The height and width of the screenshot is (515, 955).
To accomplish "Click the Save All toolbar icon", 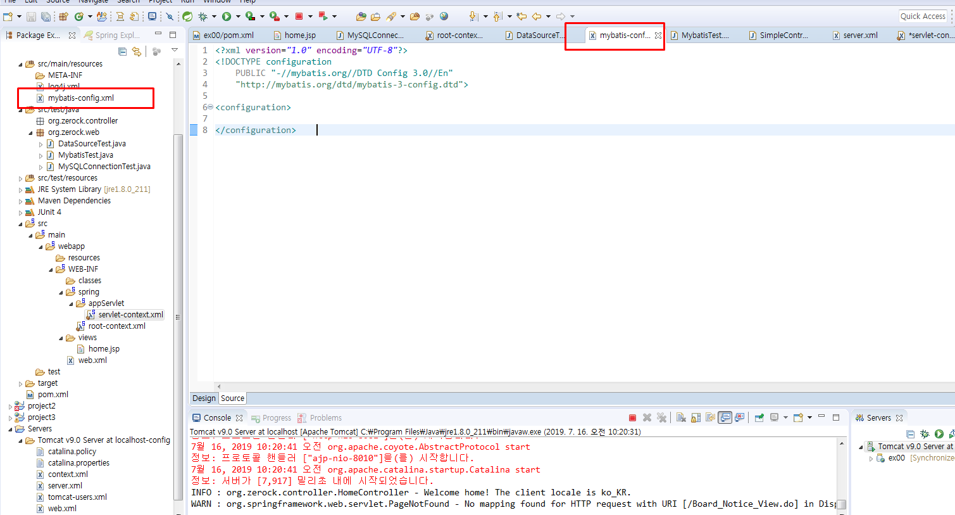I will (x=46, y=16).
